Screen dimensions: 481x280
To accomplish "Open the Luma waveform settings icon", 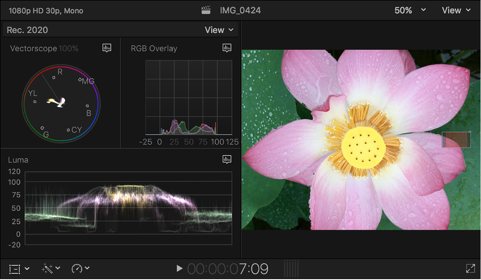I will 227,159.
